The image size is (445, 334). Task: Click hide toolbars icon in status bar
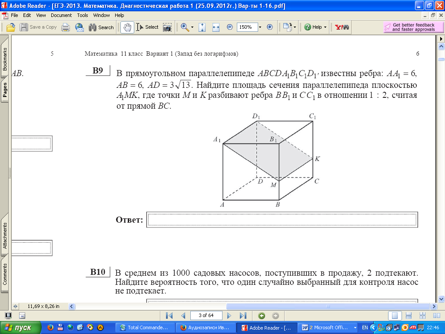click(22, 316)
